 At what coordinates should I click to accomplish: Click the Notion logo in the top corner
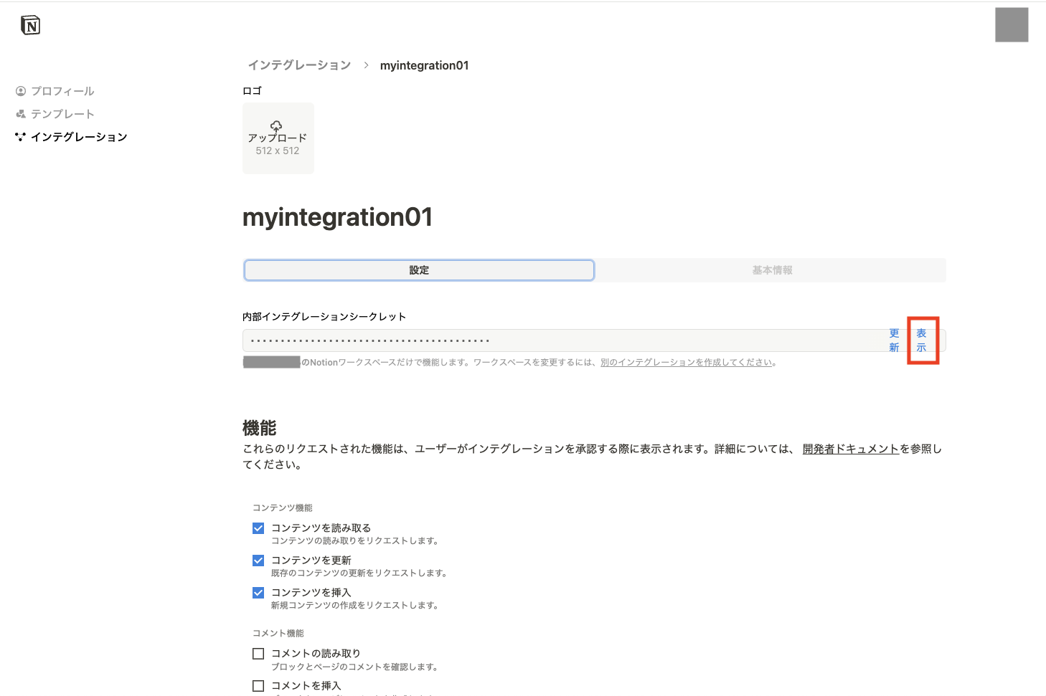30,24
